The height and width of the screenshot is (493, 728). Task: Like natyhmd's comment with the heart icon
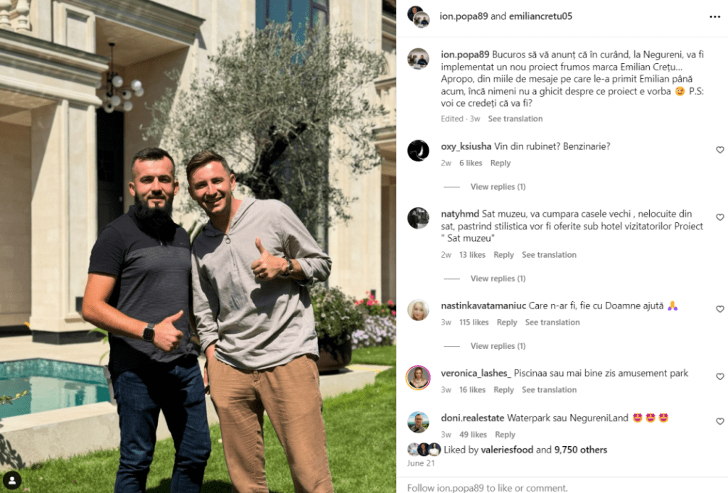pyautogui.click(x=719, y=217)
